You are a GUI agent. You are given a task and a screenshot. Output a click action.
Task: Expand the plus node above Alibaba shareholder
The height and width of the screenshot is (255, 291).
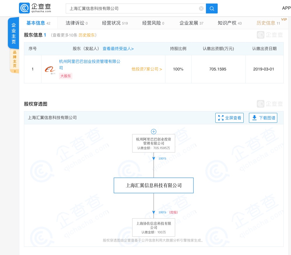click(154, 132)
